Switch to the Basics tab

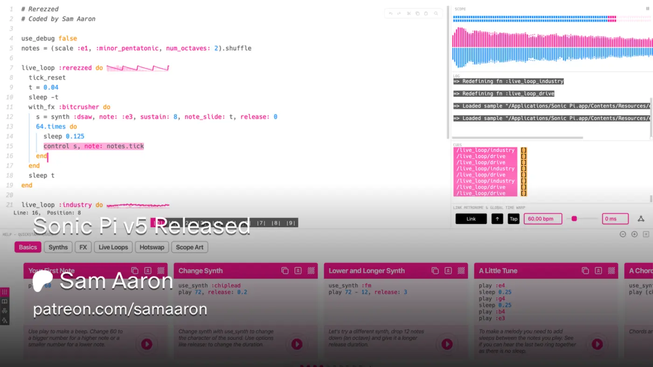point(28,247)
